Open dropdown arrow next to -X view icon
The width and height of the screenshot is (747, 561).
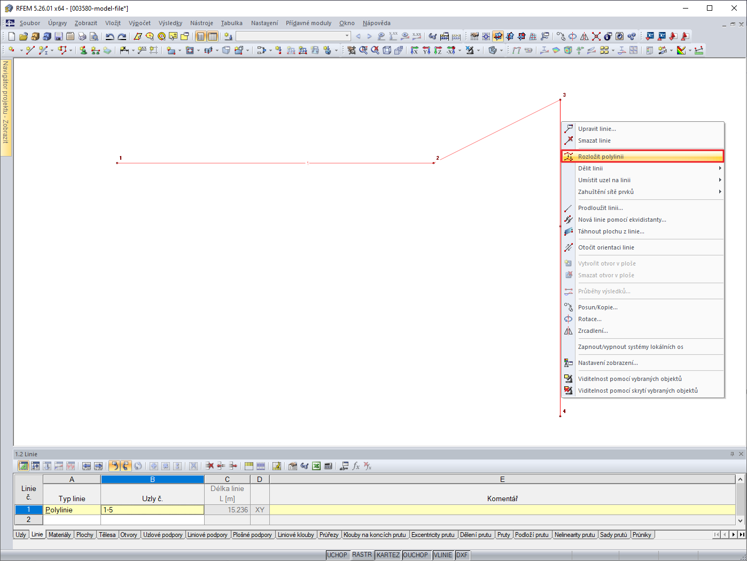click(460, 51)
